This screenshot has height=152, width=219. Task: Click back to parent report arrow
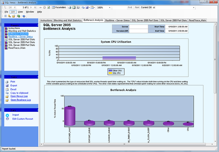click(x=40, y=7)
